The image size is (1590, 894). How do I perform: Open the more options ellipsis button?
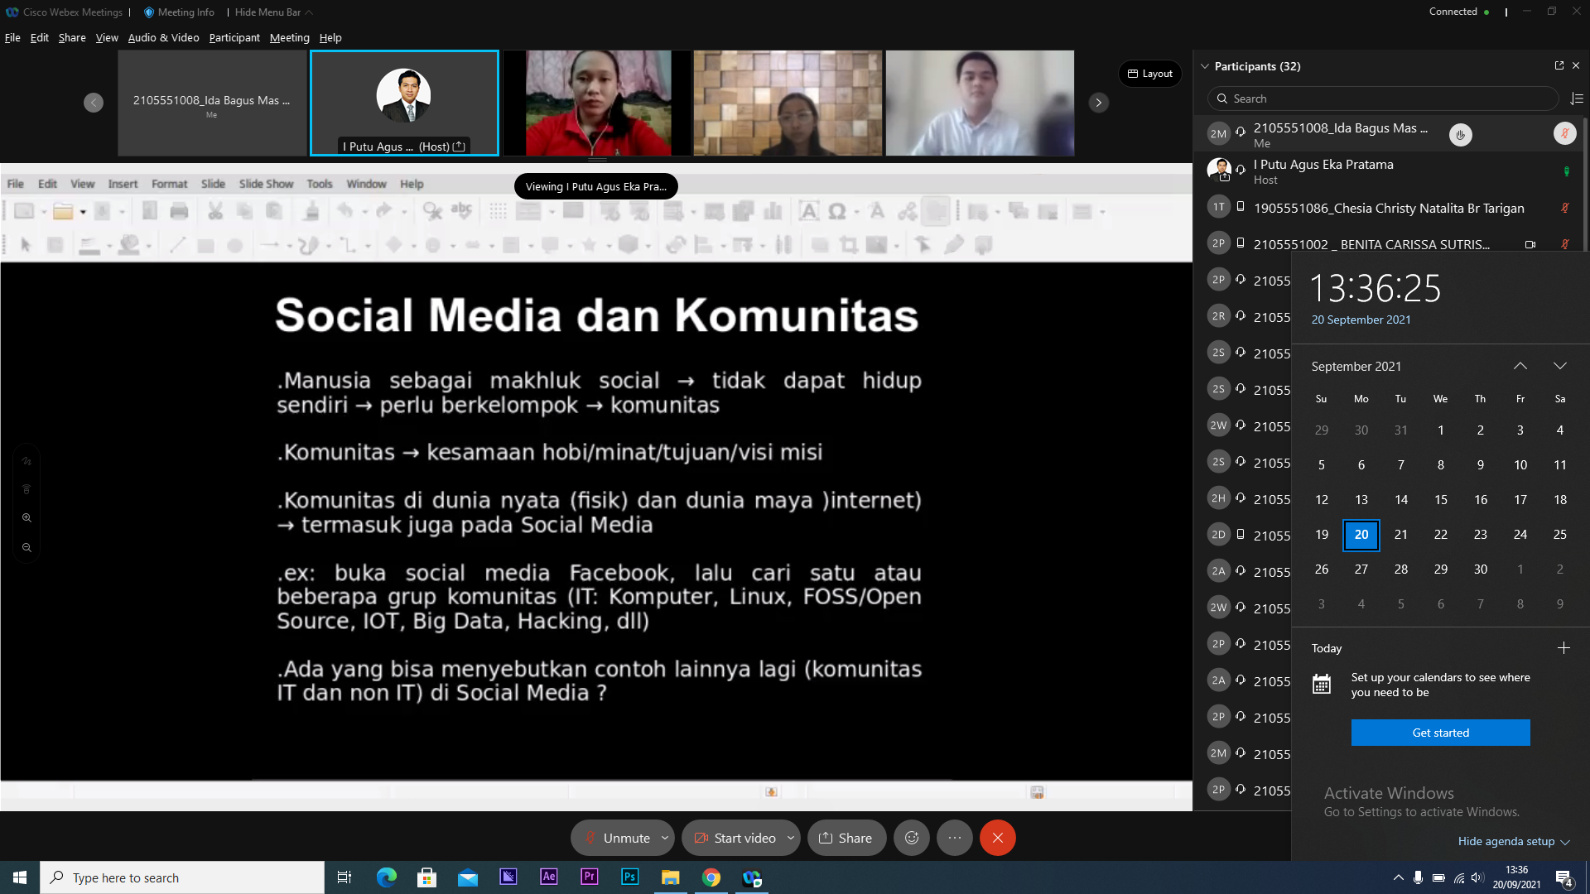(955, 838)
